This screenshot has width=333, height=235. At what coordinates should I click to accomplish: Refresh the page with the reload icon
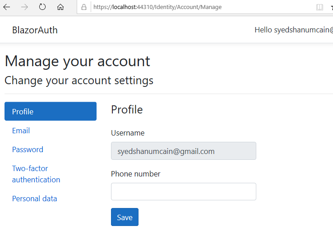[x=42, y=7]
